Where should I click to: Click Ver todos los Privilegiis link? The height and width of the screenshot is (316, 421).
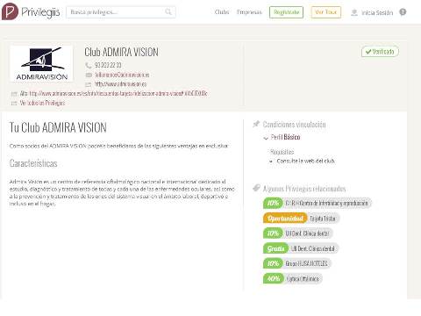(x=42, y=103)
